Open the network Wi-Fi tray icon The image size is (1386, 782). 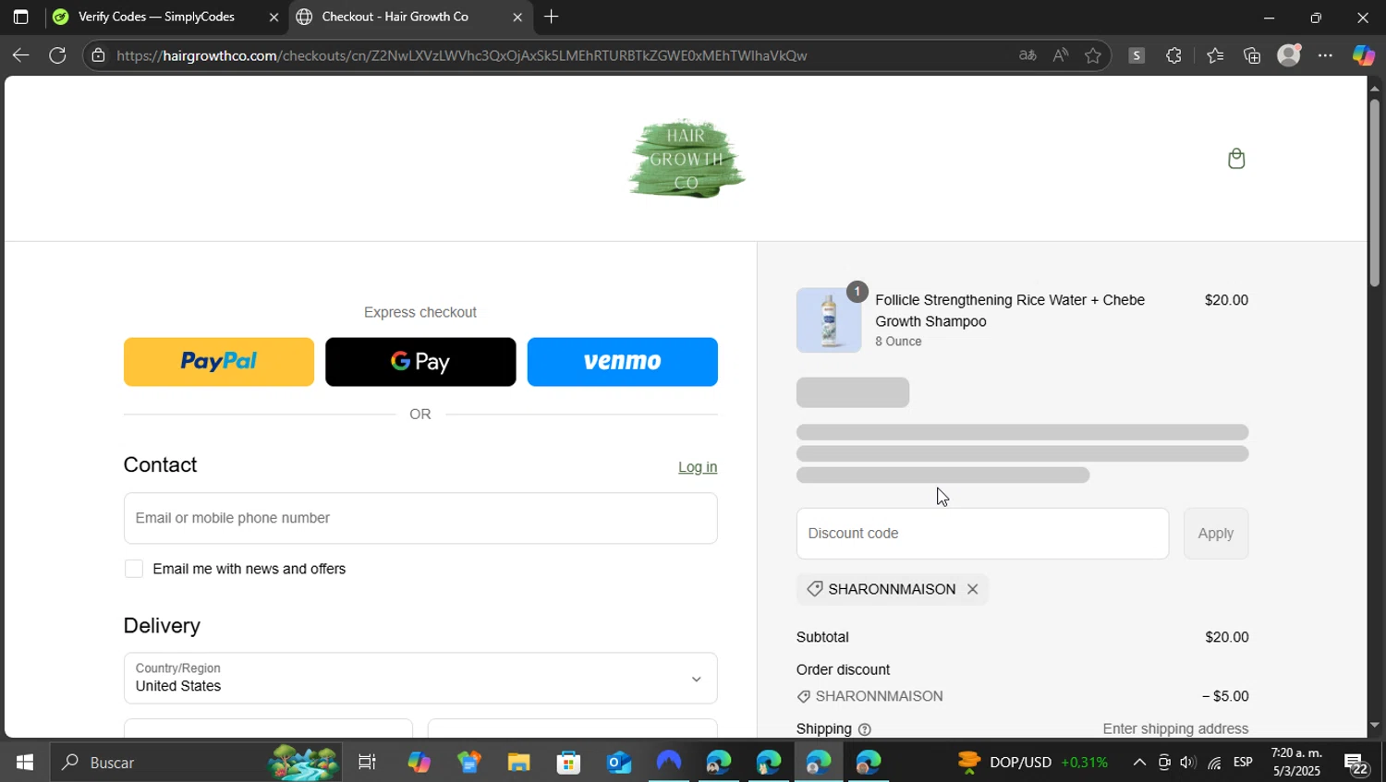[x=1214, y=763]
